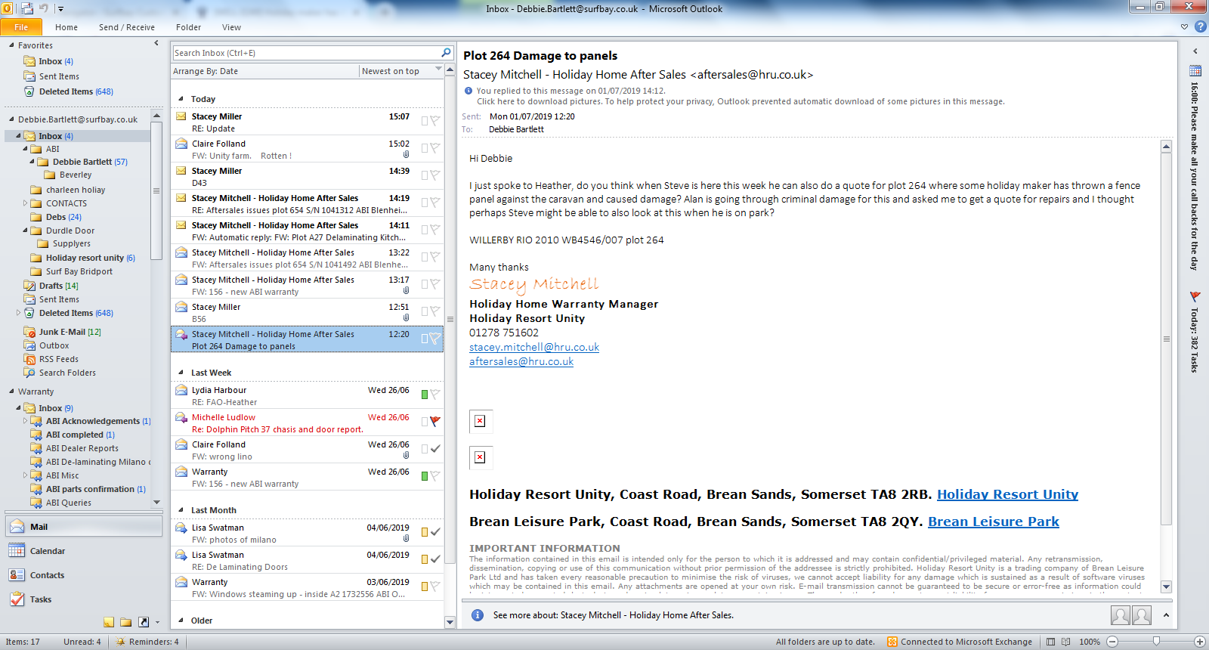Viewport: 1209px width, 650px height.
Task: Switch to the View ribbon tab
Action: [231, 27]
